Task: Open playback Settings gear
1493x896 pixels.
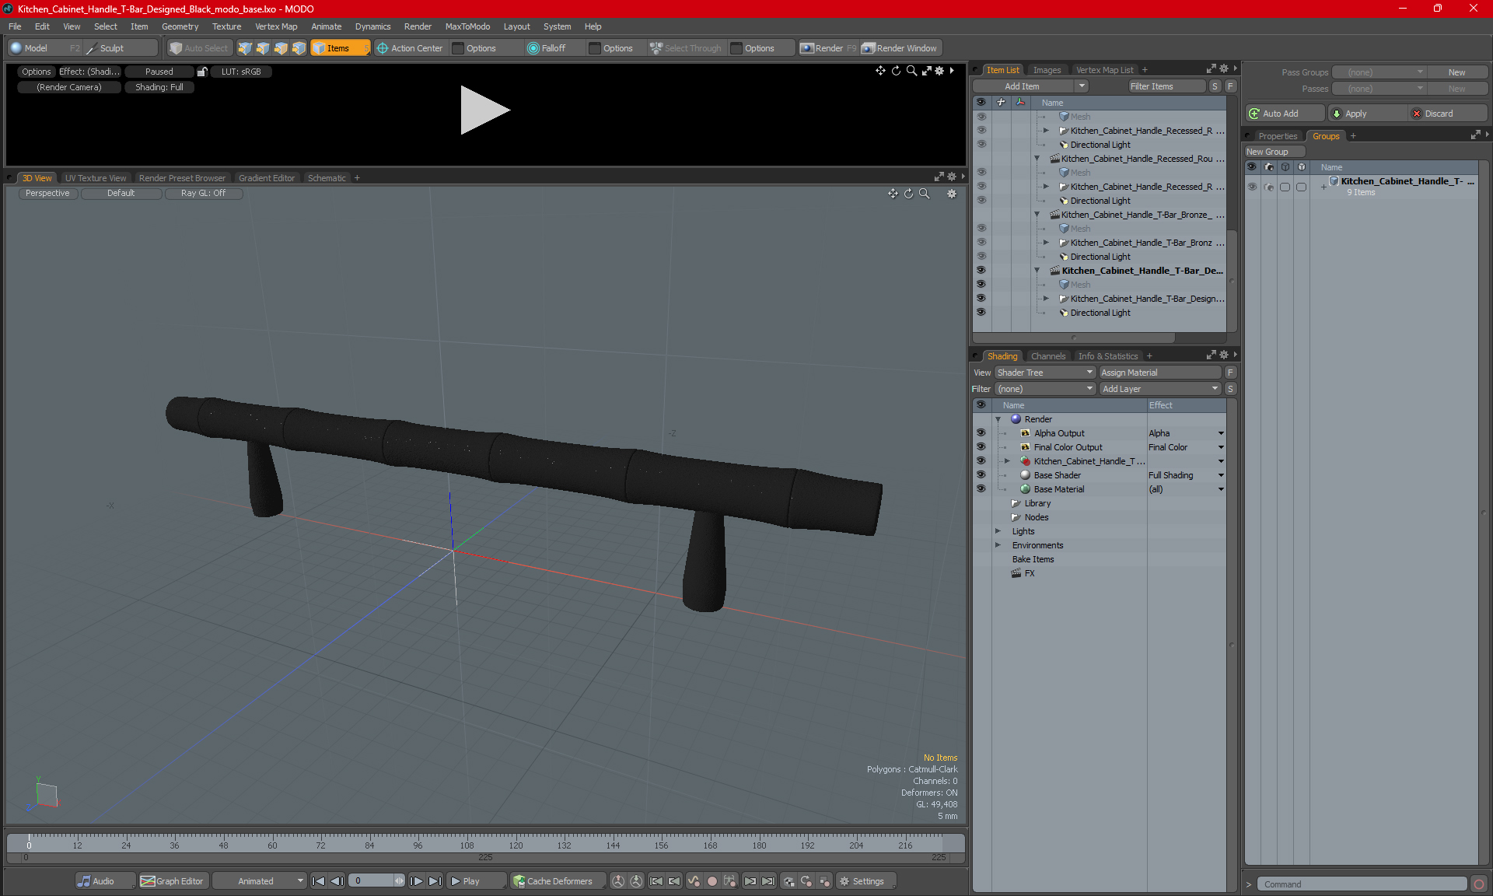Action: tap(844, 881)
